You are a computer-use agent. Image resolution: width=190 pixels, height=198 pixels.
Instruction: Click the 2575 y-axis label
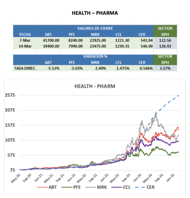[10, 95]
